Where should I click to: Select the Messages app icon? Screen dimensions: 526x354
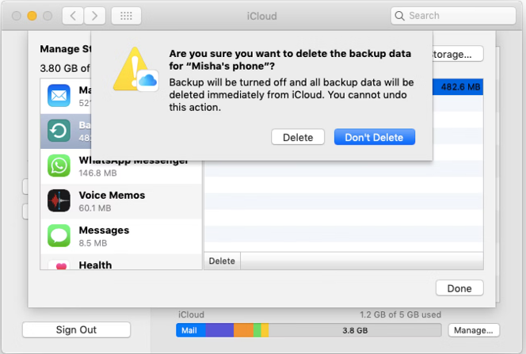click(59, 236)
